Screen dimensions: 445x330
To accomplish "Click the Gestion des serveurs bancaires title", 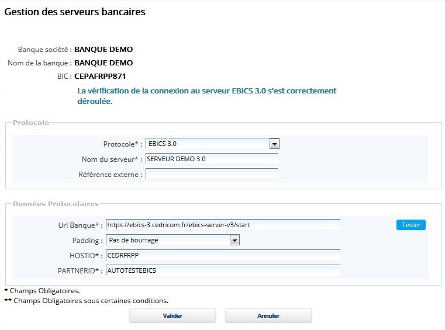I will pos(75,12).
